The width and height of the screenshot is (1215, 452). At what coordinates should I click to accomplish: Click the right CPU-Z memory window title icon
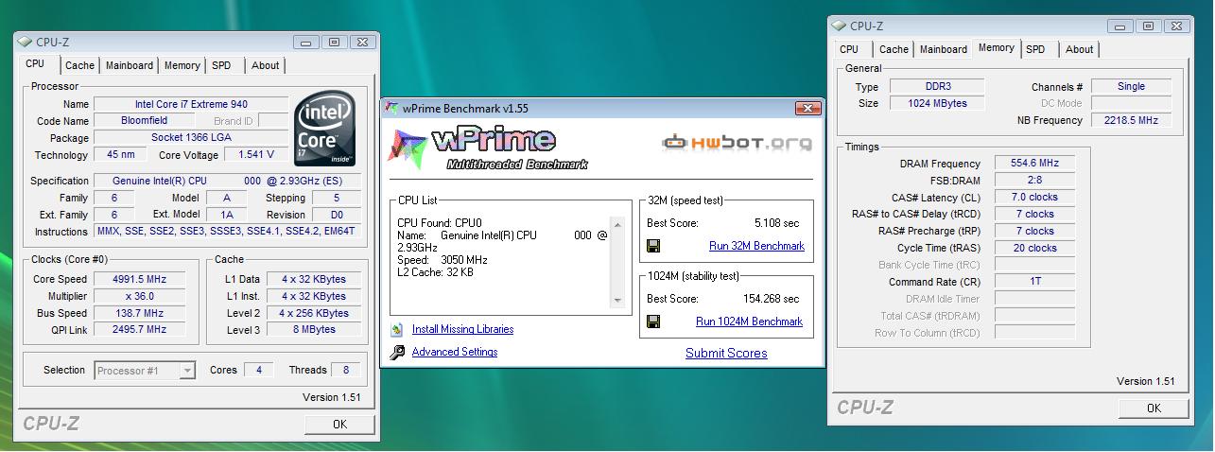(x=840, y=26)
